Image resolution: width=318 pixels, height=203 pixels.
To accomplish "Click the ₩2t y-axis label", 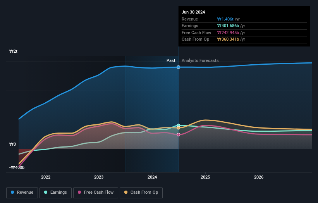I will pyautogui.click(x=14, y=51).
